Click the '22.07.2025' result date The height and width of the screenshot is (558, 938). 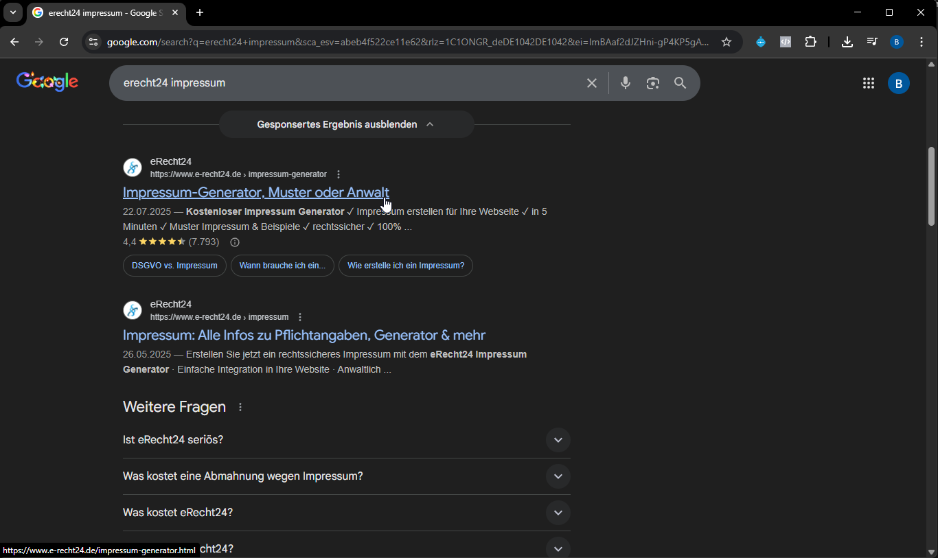[147, 211]
